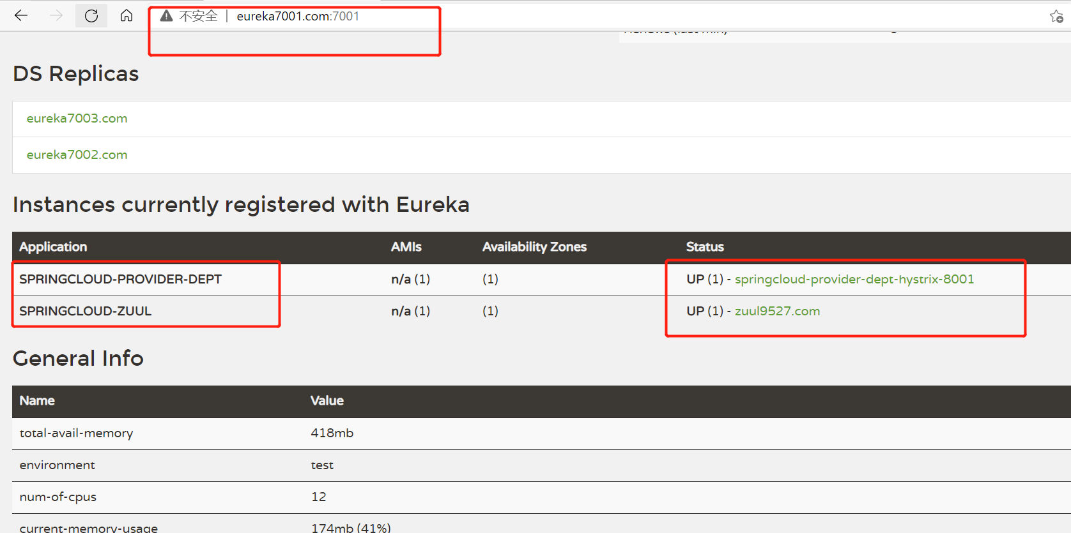Click the Availability Zones column header
This screenshot has height=533, width=1071.
click(534, 246)
